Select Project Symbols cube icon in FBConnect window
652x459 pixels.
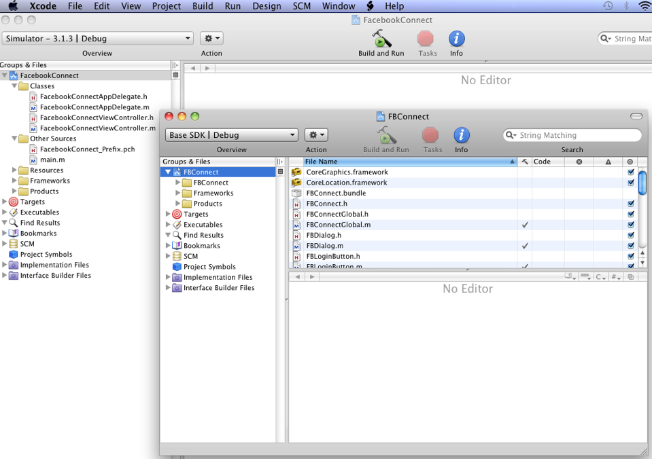point(177,267)
